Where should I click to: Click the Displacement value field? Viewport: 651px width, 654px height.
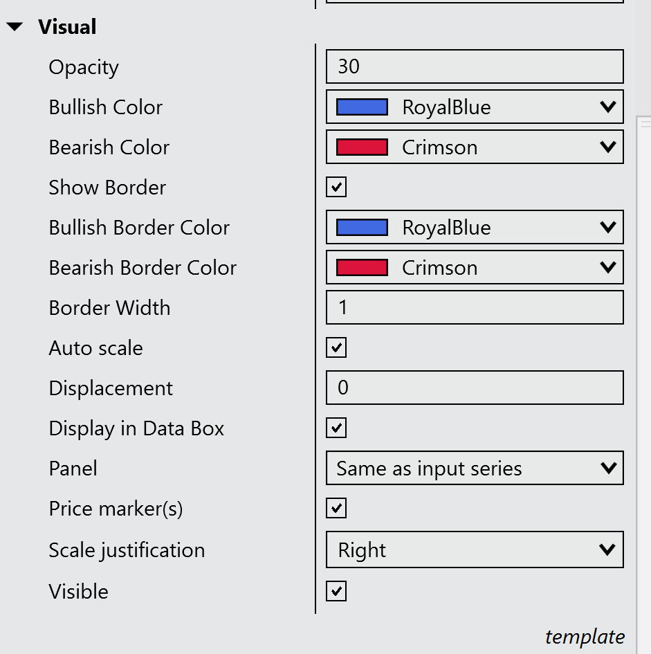coord(475,388)
